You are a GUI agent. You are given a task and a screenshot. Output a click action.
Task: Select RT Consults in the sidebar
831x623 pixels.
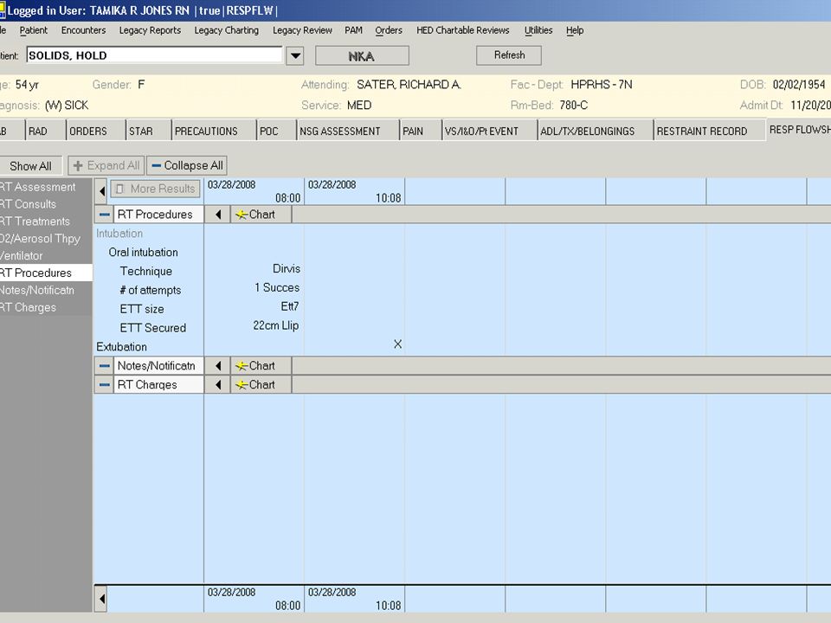click(x=46, y=204)
